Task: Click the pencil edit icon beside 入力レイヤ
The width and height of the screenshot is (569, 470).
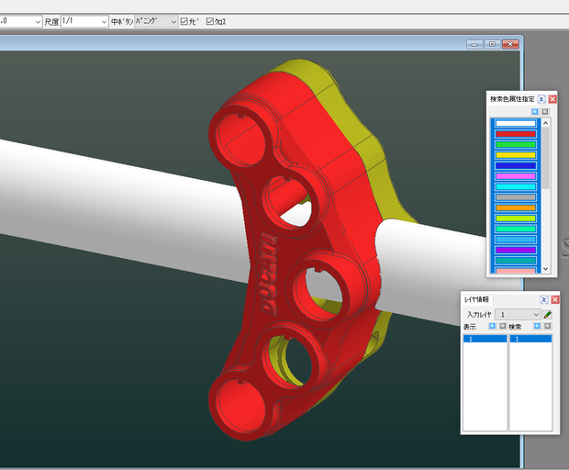Action: tap(548, 314)
